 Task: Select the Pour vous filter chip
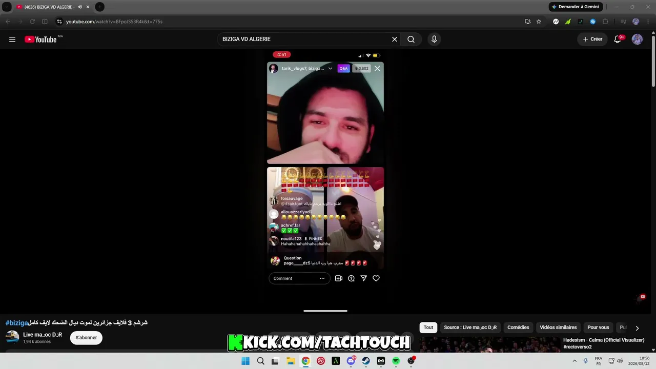tap(598, 327)
